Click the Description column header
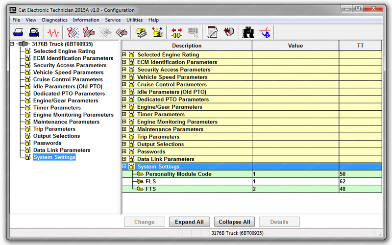This screenshot has width=392, height=245. [x=187, y=46]
